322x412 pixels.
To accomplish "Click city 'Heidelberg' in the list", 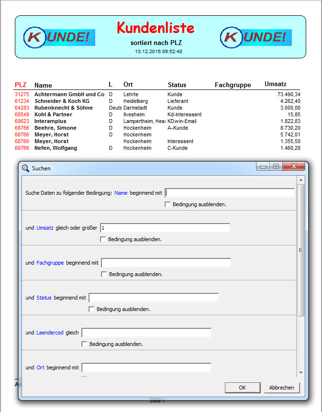I will point(135,101).
